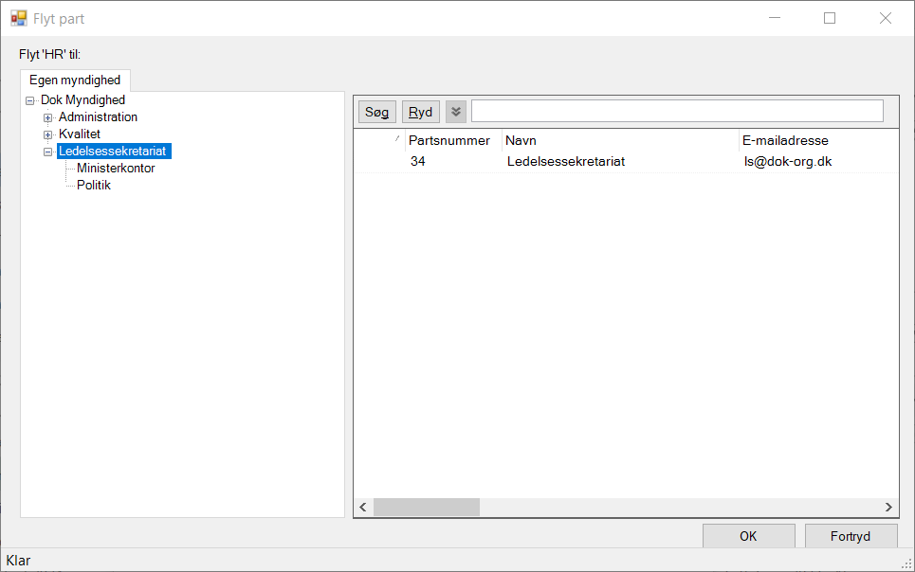Screen dimensions: 915x572
Task: Select Ministerkontor in the tree
Action: pos(116,169)
